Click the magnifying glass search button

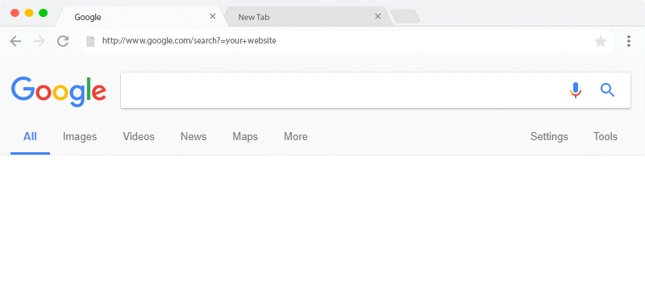click(x=608, y=90)
